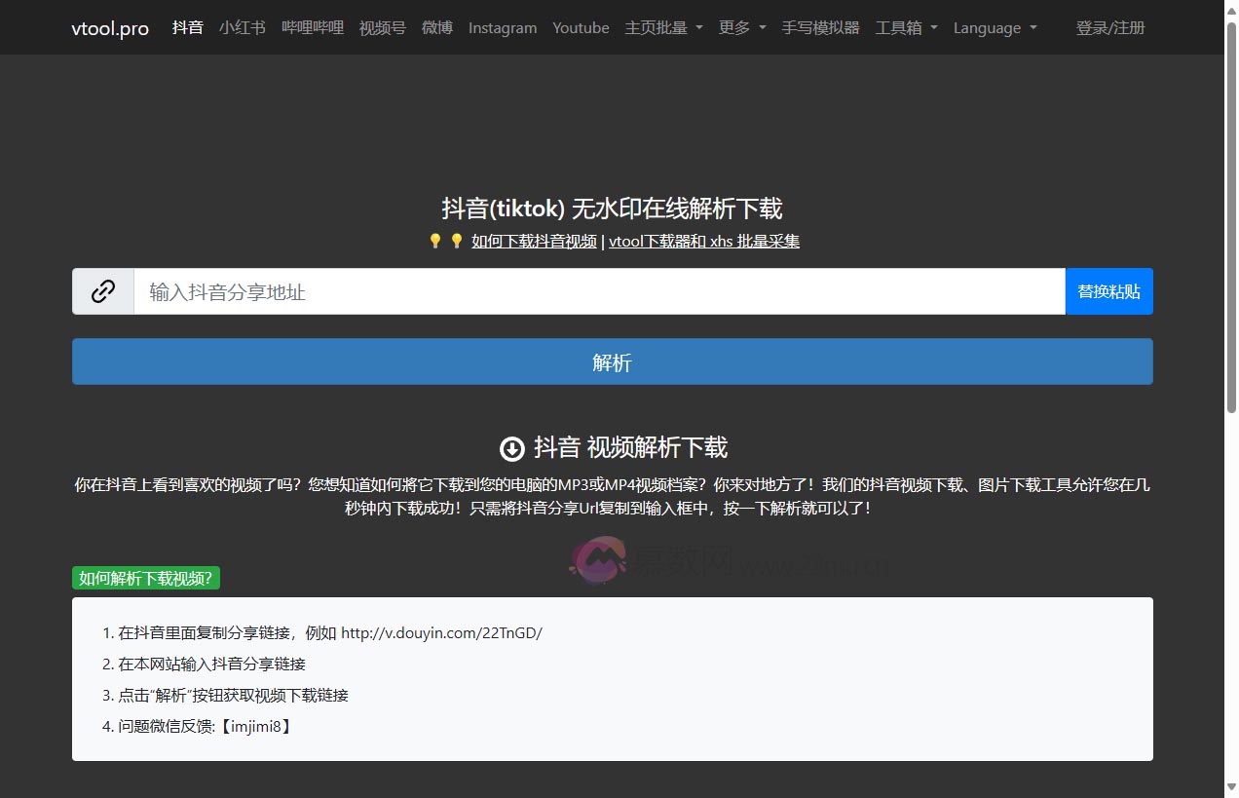1239x798 pixels.
Task: Open the 如何下载抖音视频 help link
Action: point(533,241)
